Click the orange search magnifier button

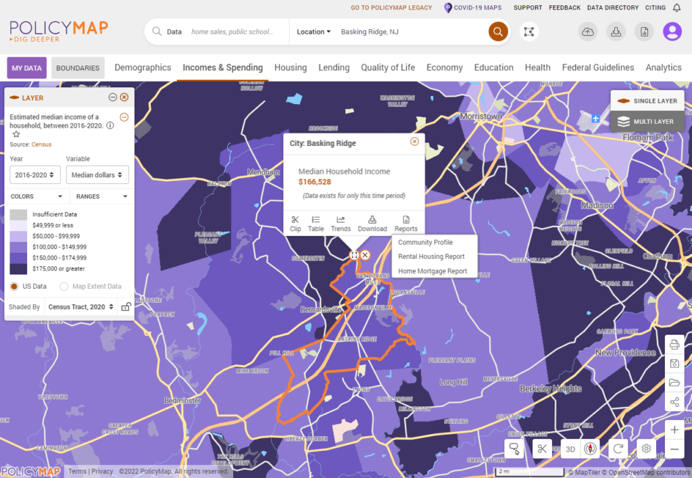[498, 32]
